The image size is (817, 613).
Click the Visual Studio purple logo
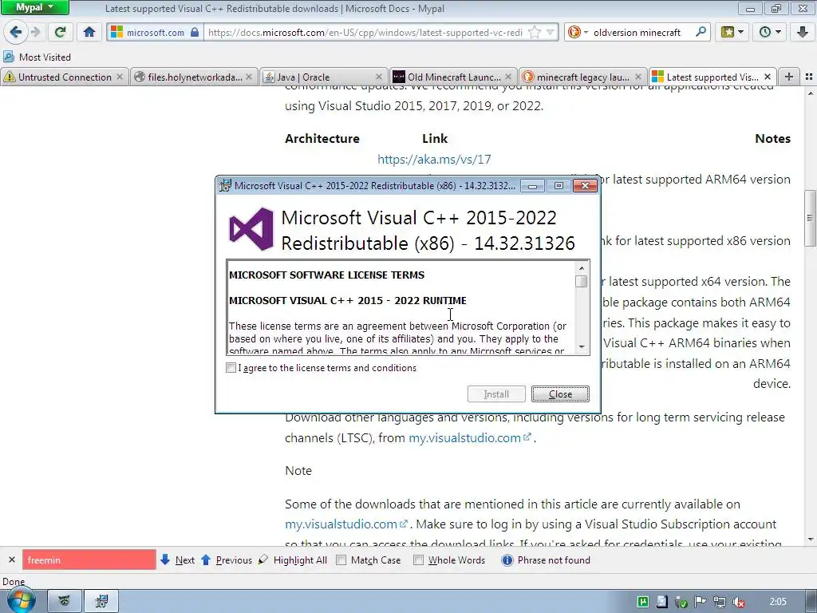click(x=251, y=229)
